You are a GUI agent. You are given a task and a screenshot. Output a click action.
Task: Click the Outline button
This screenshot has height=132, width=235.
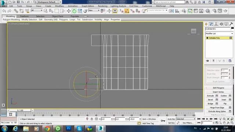pos(224,96)
